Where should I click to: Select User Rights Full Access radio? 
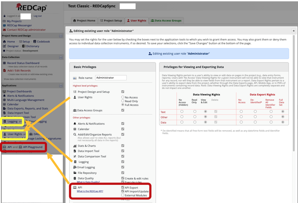tap(123, 105)
